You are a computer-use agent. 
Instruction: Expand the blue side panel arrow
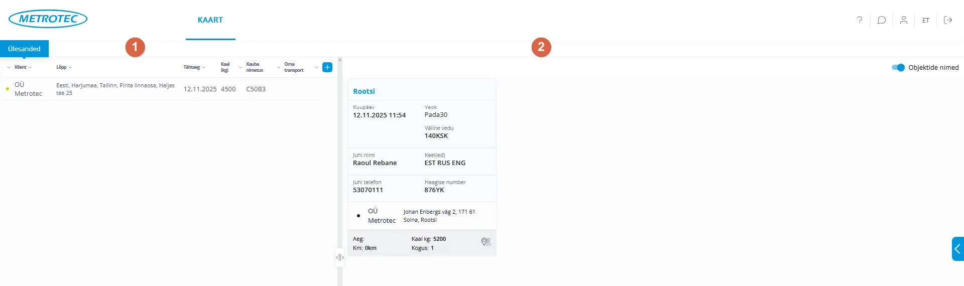957,249
